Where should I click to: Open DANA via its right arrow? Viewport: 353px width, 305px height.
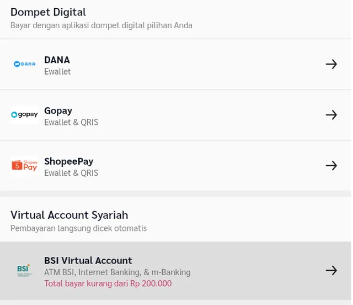(331, 64)
